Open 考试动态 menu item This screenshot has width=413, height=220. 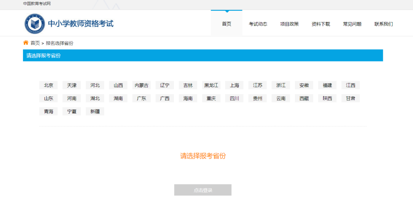click(x=258, y=23)
